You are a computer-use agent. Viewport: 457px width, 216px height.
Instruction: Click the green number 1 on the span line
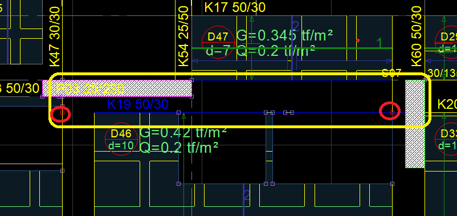380,43
